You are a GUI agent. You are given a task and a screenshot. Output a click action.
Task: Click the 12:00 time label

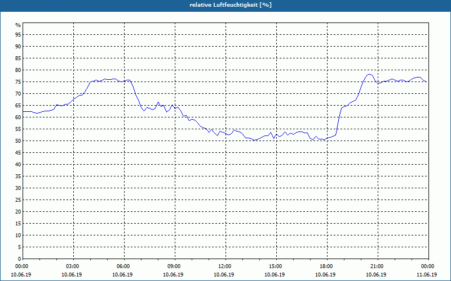[x=224, y=266]
